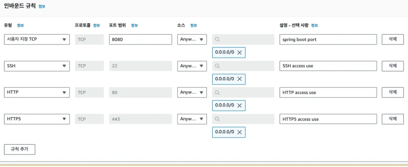The height and width of the screenshot is (167, 408).
Task: Click the disabled port field showing 443
Action: pyautogui.click(x=140, y=119)
